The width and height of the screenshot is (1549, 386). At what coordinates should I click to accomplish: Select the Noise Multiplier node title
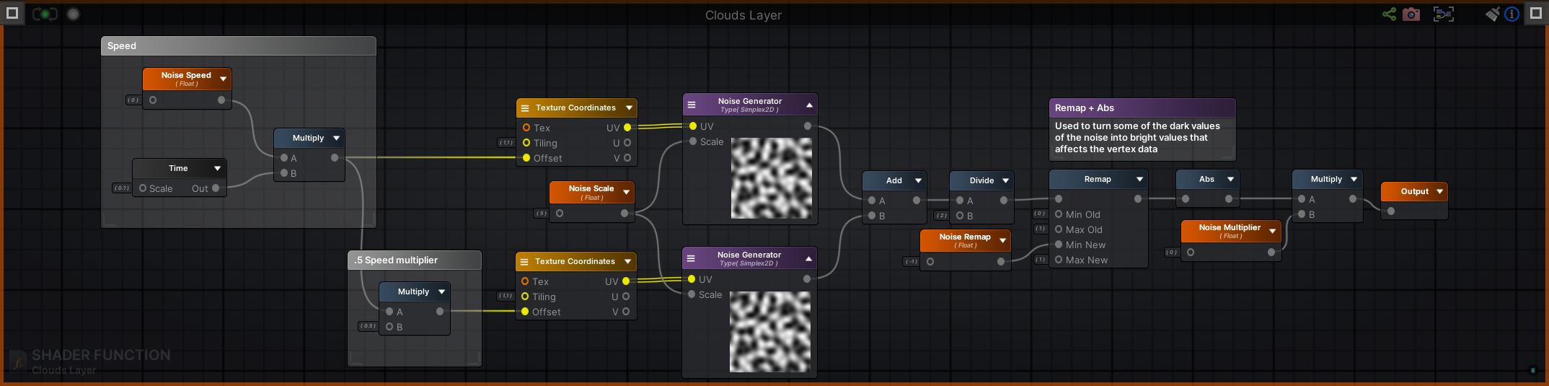tap(1230, 227)
